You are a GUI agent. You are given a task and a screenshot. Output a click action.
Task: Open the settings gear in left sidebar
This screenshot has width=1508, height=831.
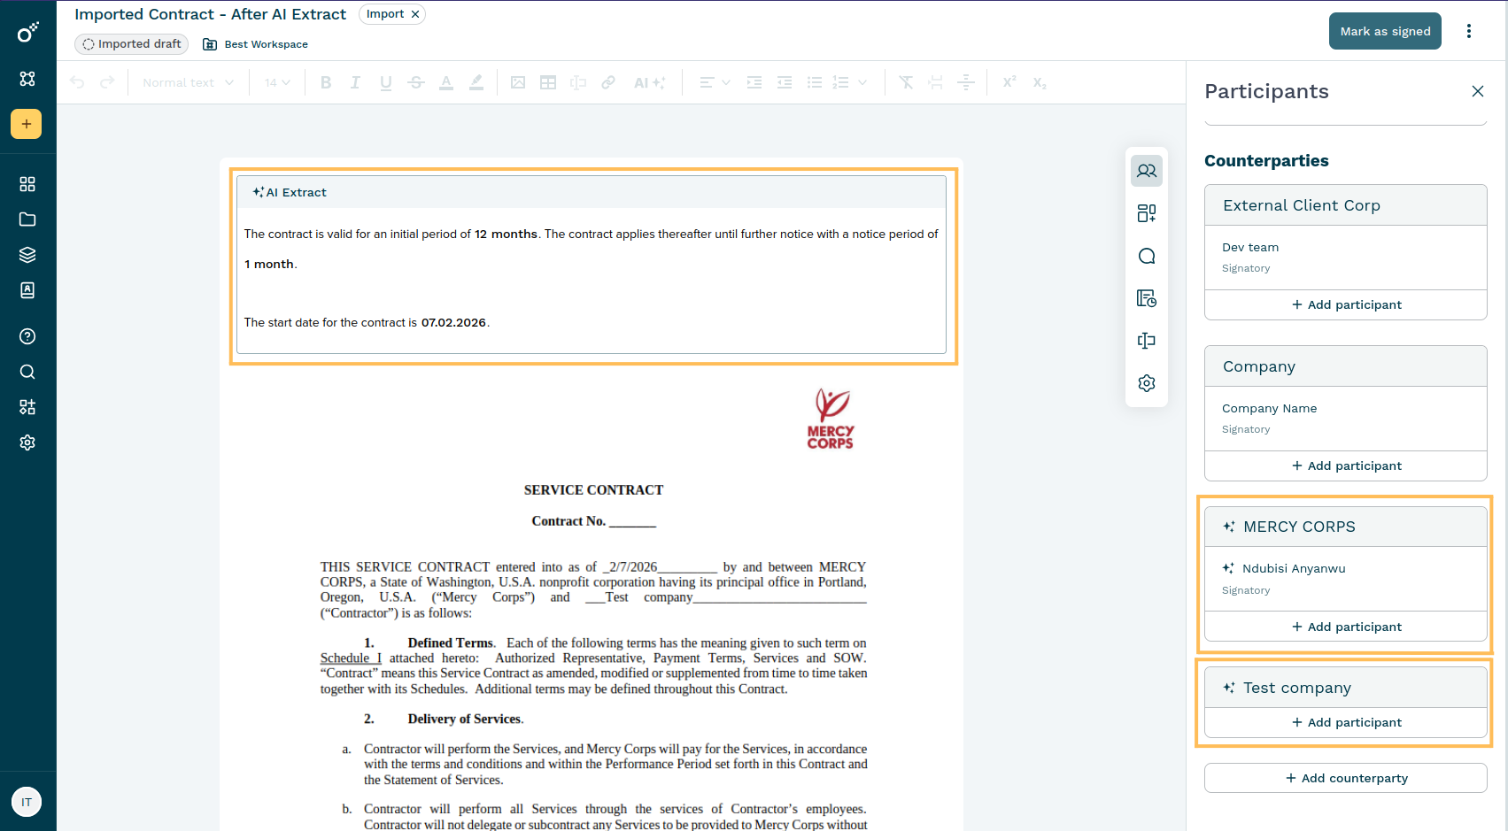(27, 442)
